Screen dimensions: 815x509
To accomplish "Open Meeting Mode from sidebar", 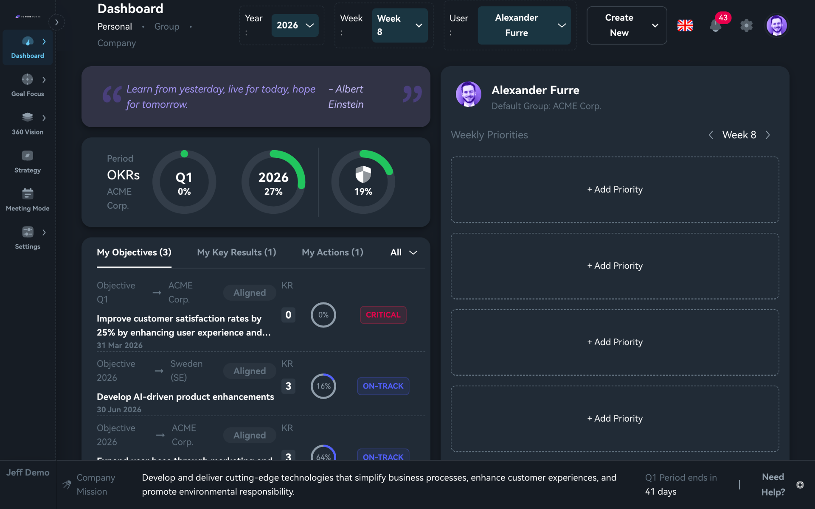I will (28, 194).
